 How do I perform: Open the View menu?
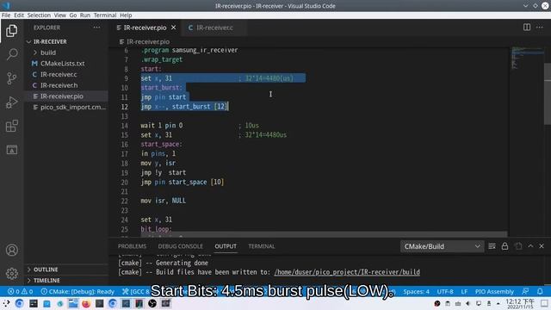[59, 15]
